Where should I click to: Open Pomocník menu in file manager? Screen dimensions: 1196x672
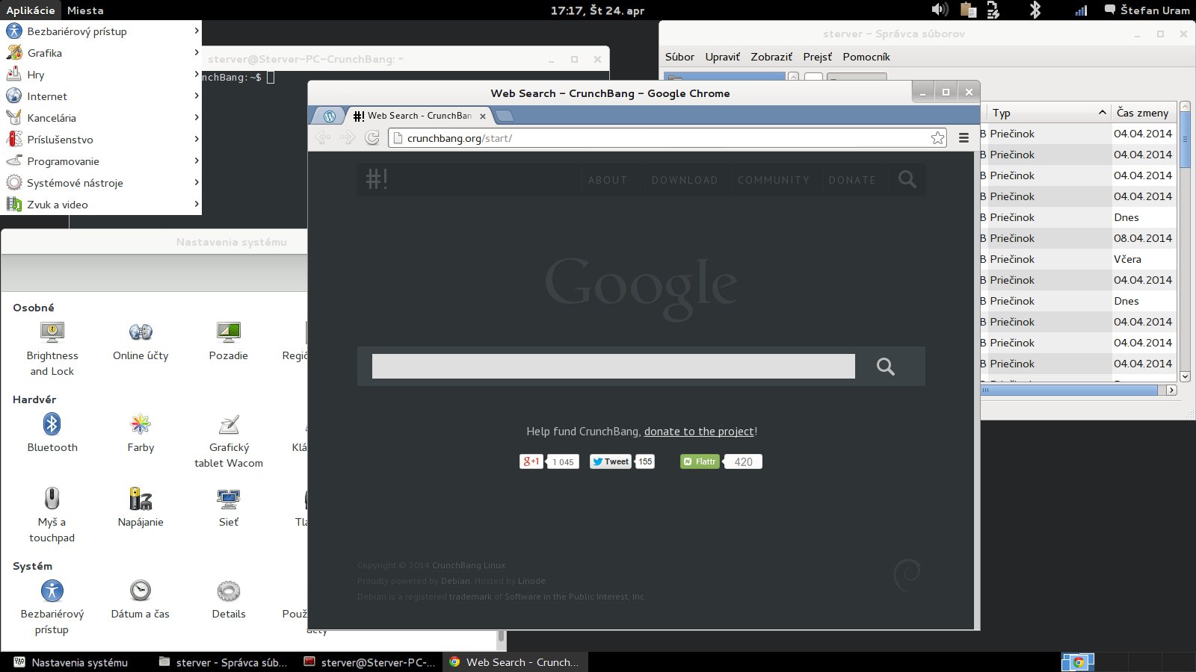[x=866, y=57]
